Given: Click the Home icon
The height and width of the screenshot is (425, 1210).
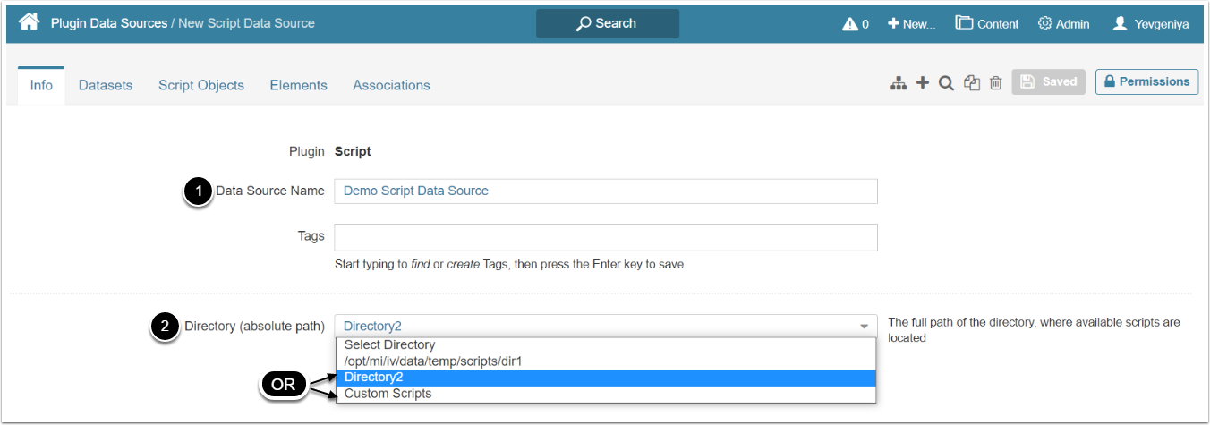Looking at the screenshot, I should (x=30, y=22).
